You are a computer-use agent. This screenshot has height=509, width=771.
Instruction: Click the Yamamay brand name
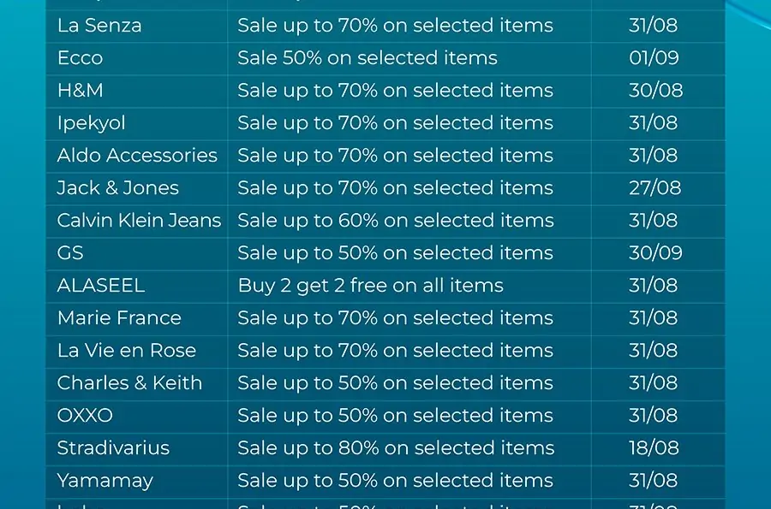coord(105,481)
